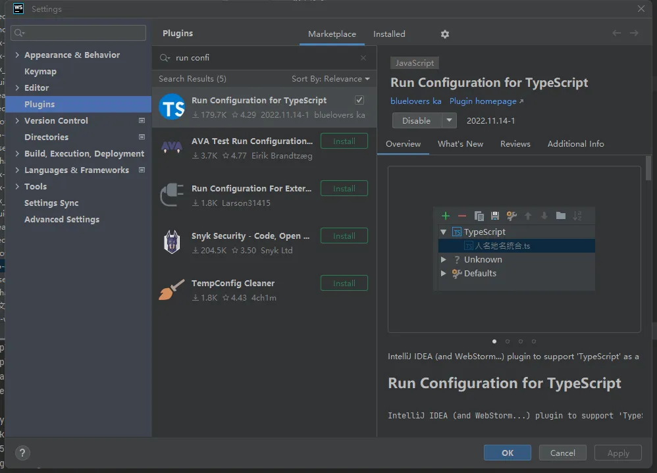This screenshot has height=473, width=657.
Task: Clear the plugin search field text
Action: pos(363,58)
